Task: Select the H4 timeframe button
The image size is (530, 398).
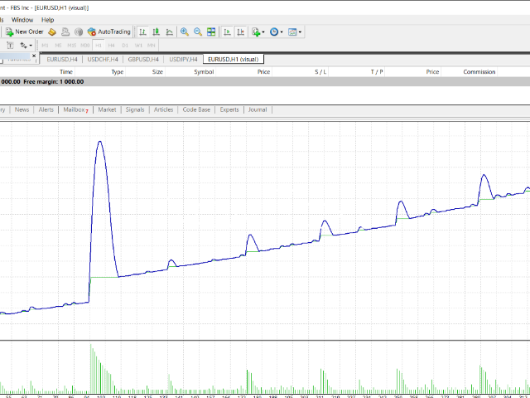Action: (x=112, y=45)
